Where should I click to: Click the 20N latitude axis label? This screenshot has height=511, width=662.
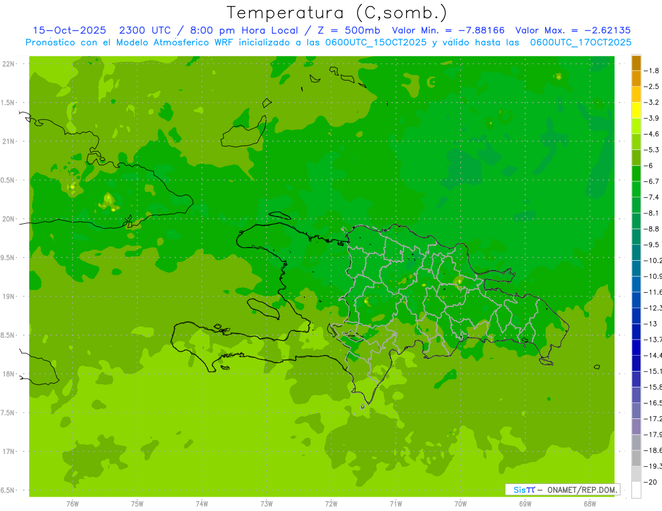click(x=8, y=219)
